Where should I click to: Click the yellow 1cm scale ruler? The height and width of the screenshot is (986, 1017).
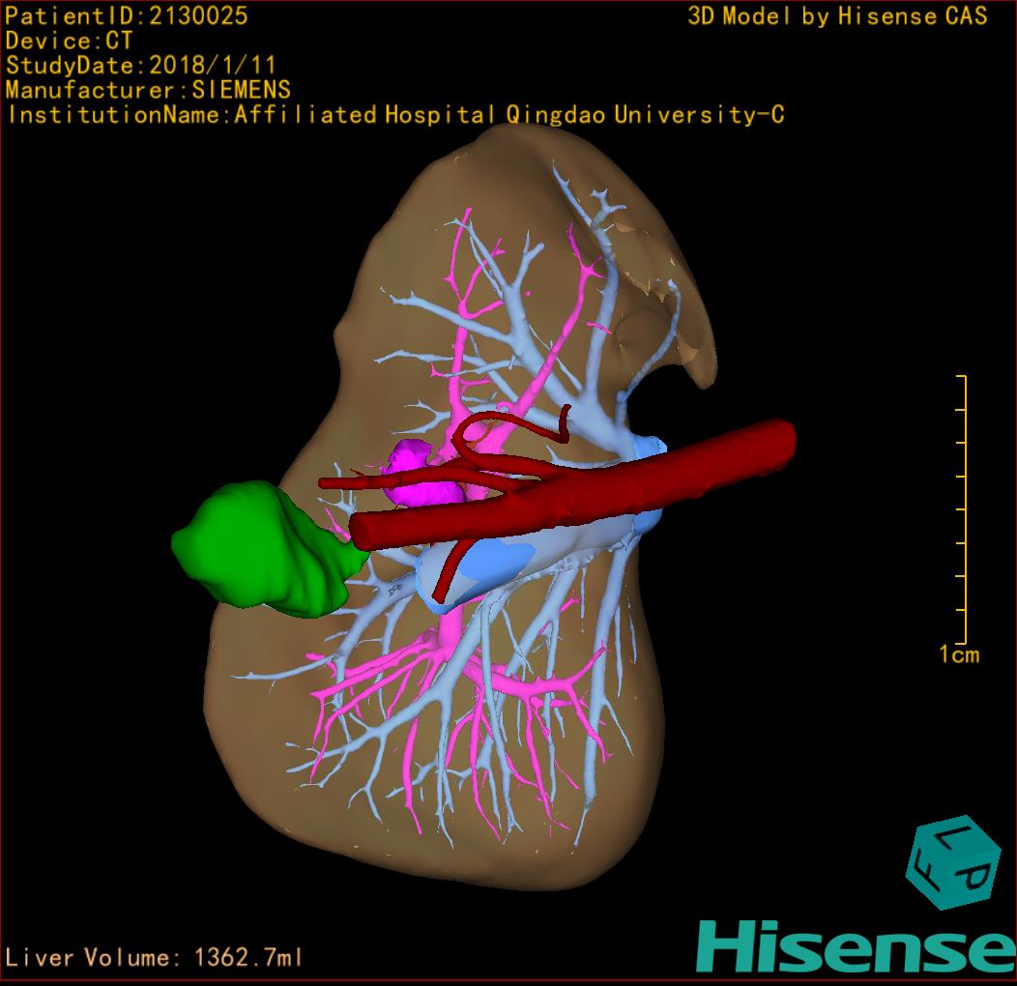962,509
